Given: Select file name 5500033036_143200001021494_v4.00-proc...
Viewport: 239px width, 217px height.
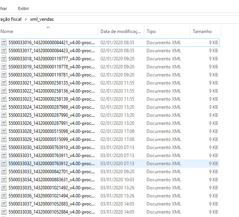Looking at the screenshot, I should click(x=51, y=196).
